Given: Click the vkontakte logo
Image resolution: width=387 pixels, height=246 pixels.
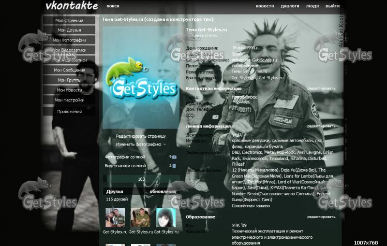Looking at the screenshot, I should coord(72,6).
